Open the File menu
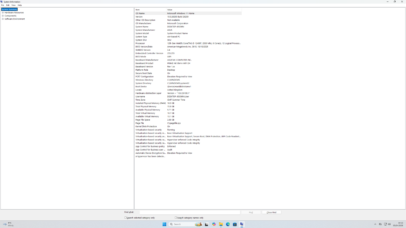This screenshot has height=228, width=406. pos(3,5)
